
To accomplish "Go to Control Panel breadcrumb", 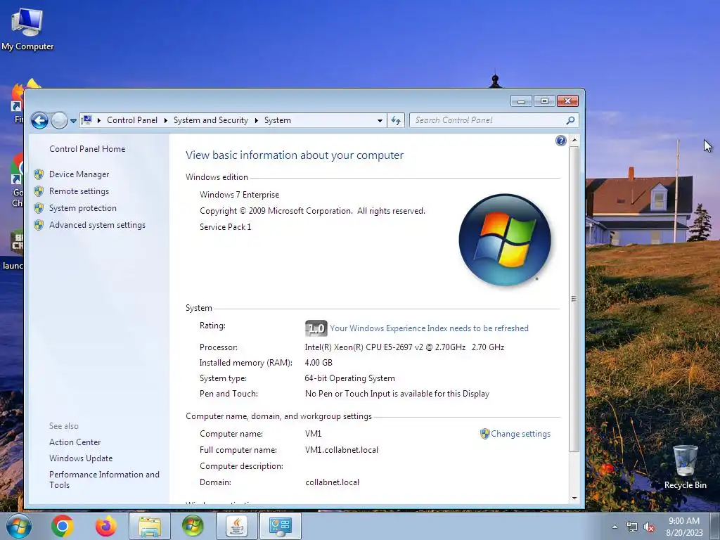I will 132,120.
